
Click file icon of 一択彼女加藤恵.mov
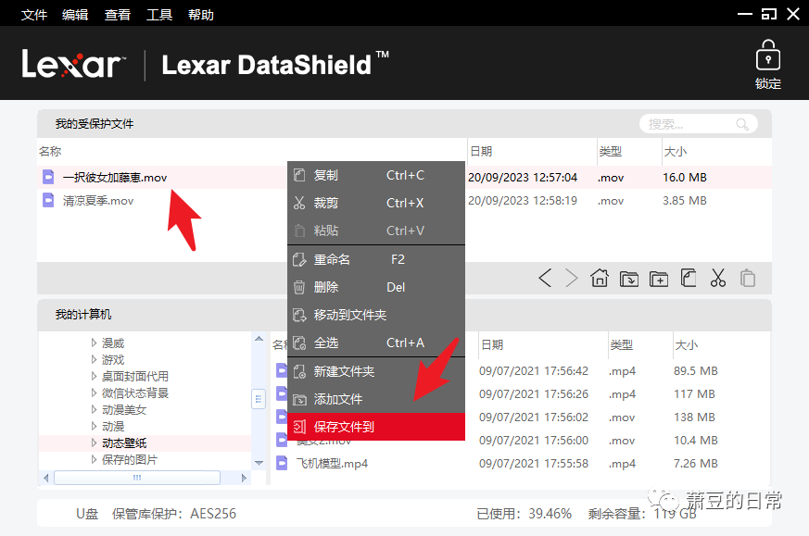(48, 177)
